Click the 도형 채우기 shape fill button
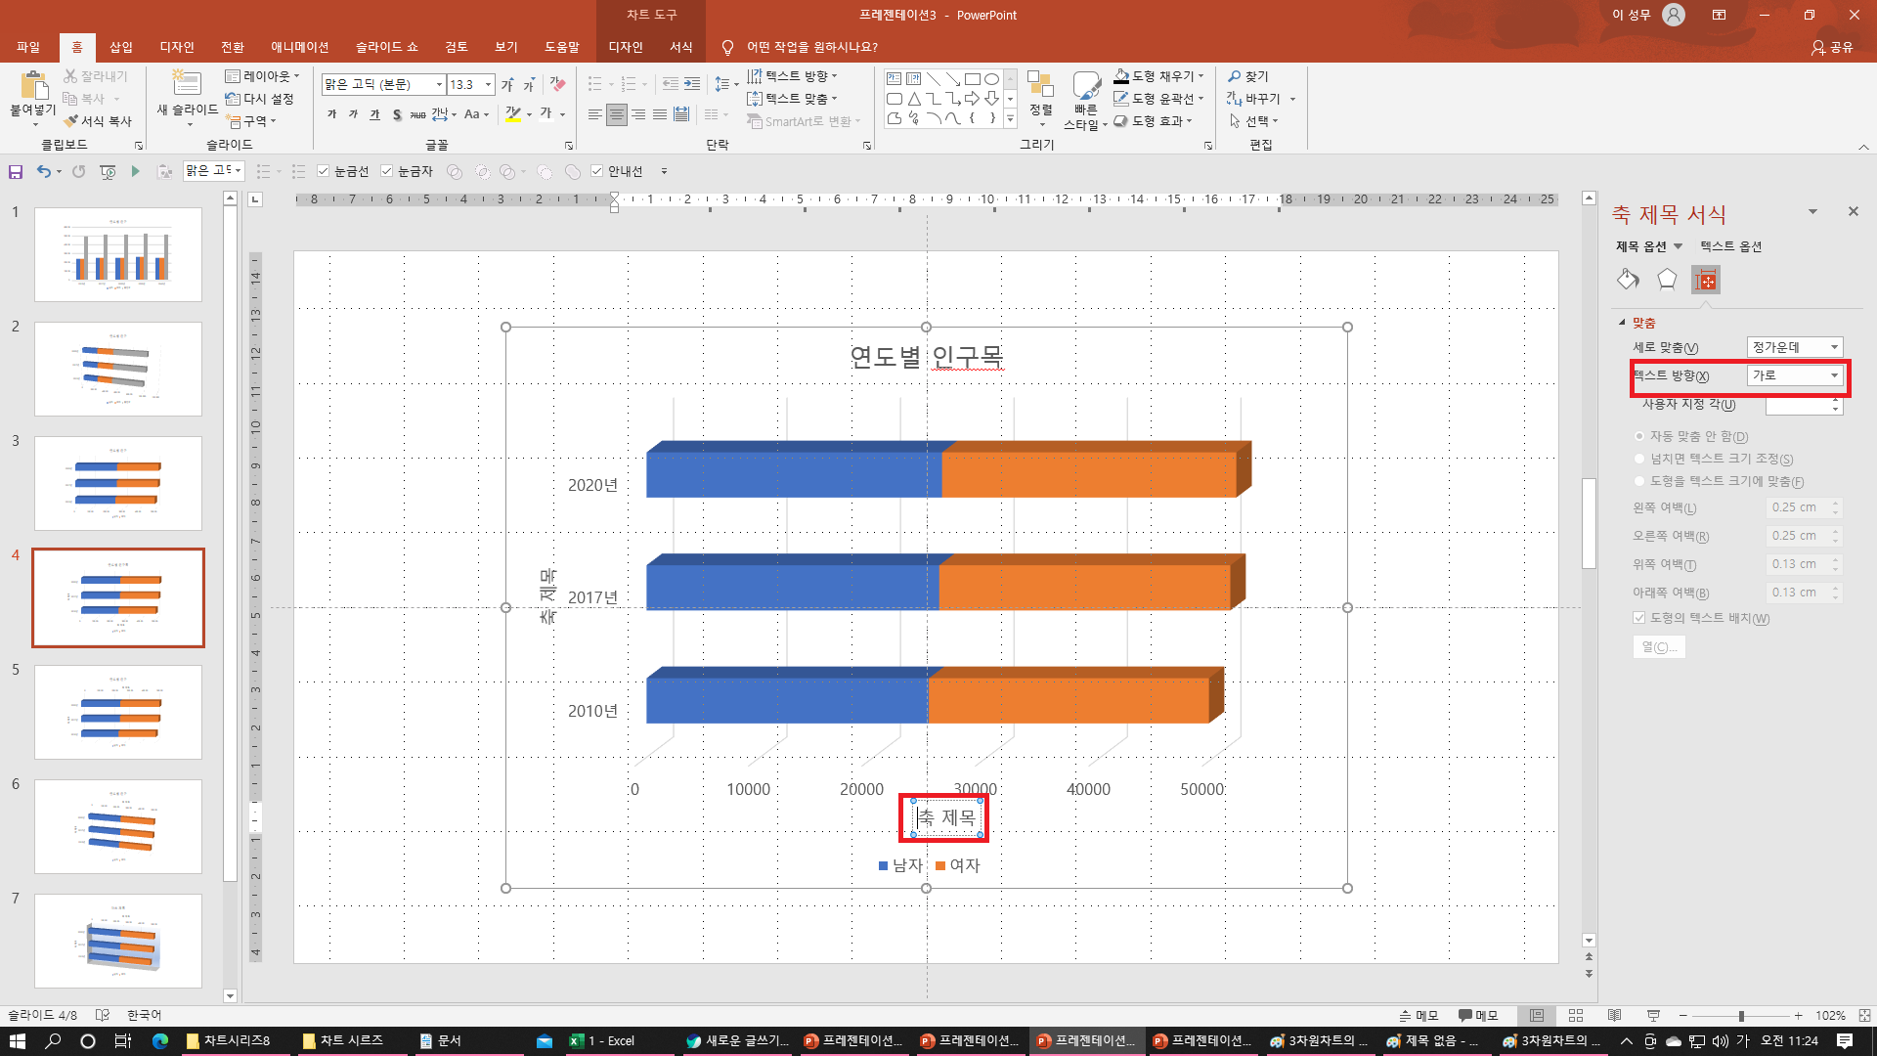 pyautogui.click(x=1159, y=76)
